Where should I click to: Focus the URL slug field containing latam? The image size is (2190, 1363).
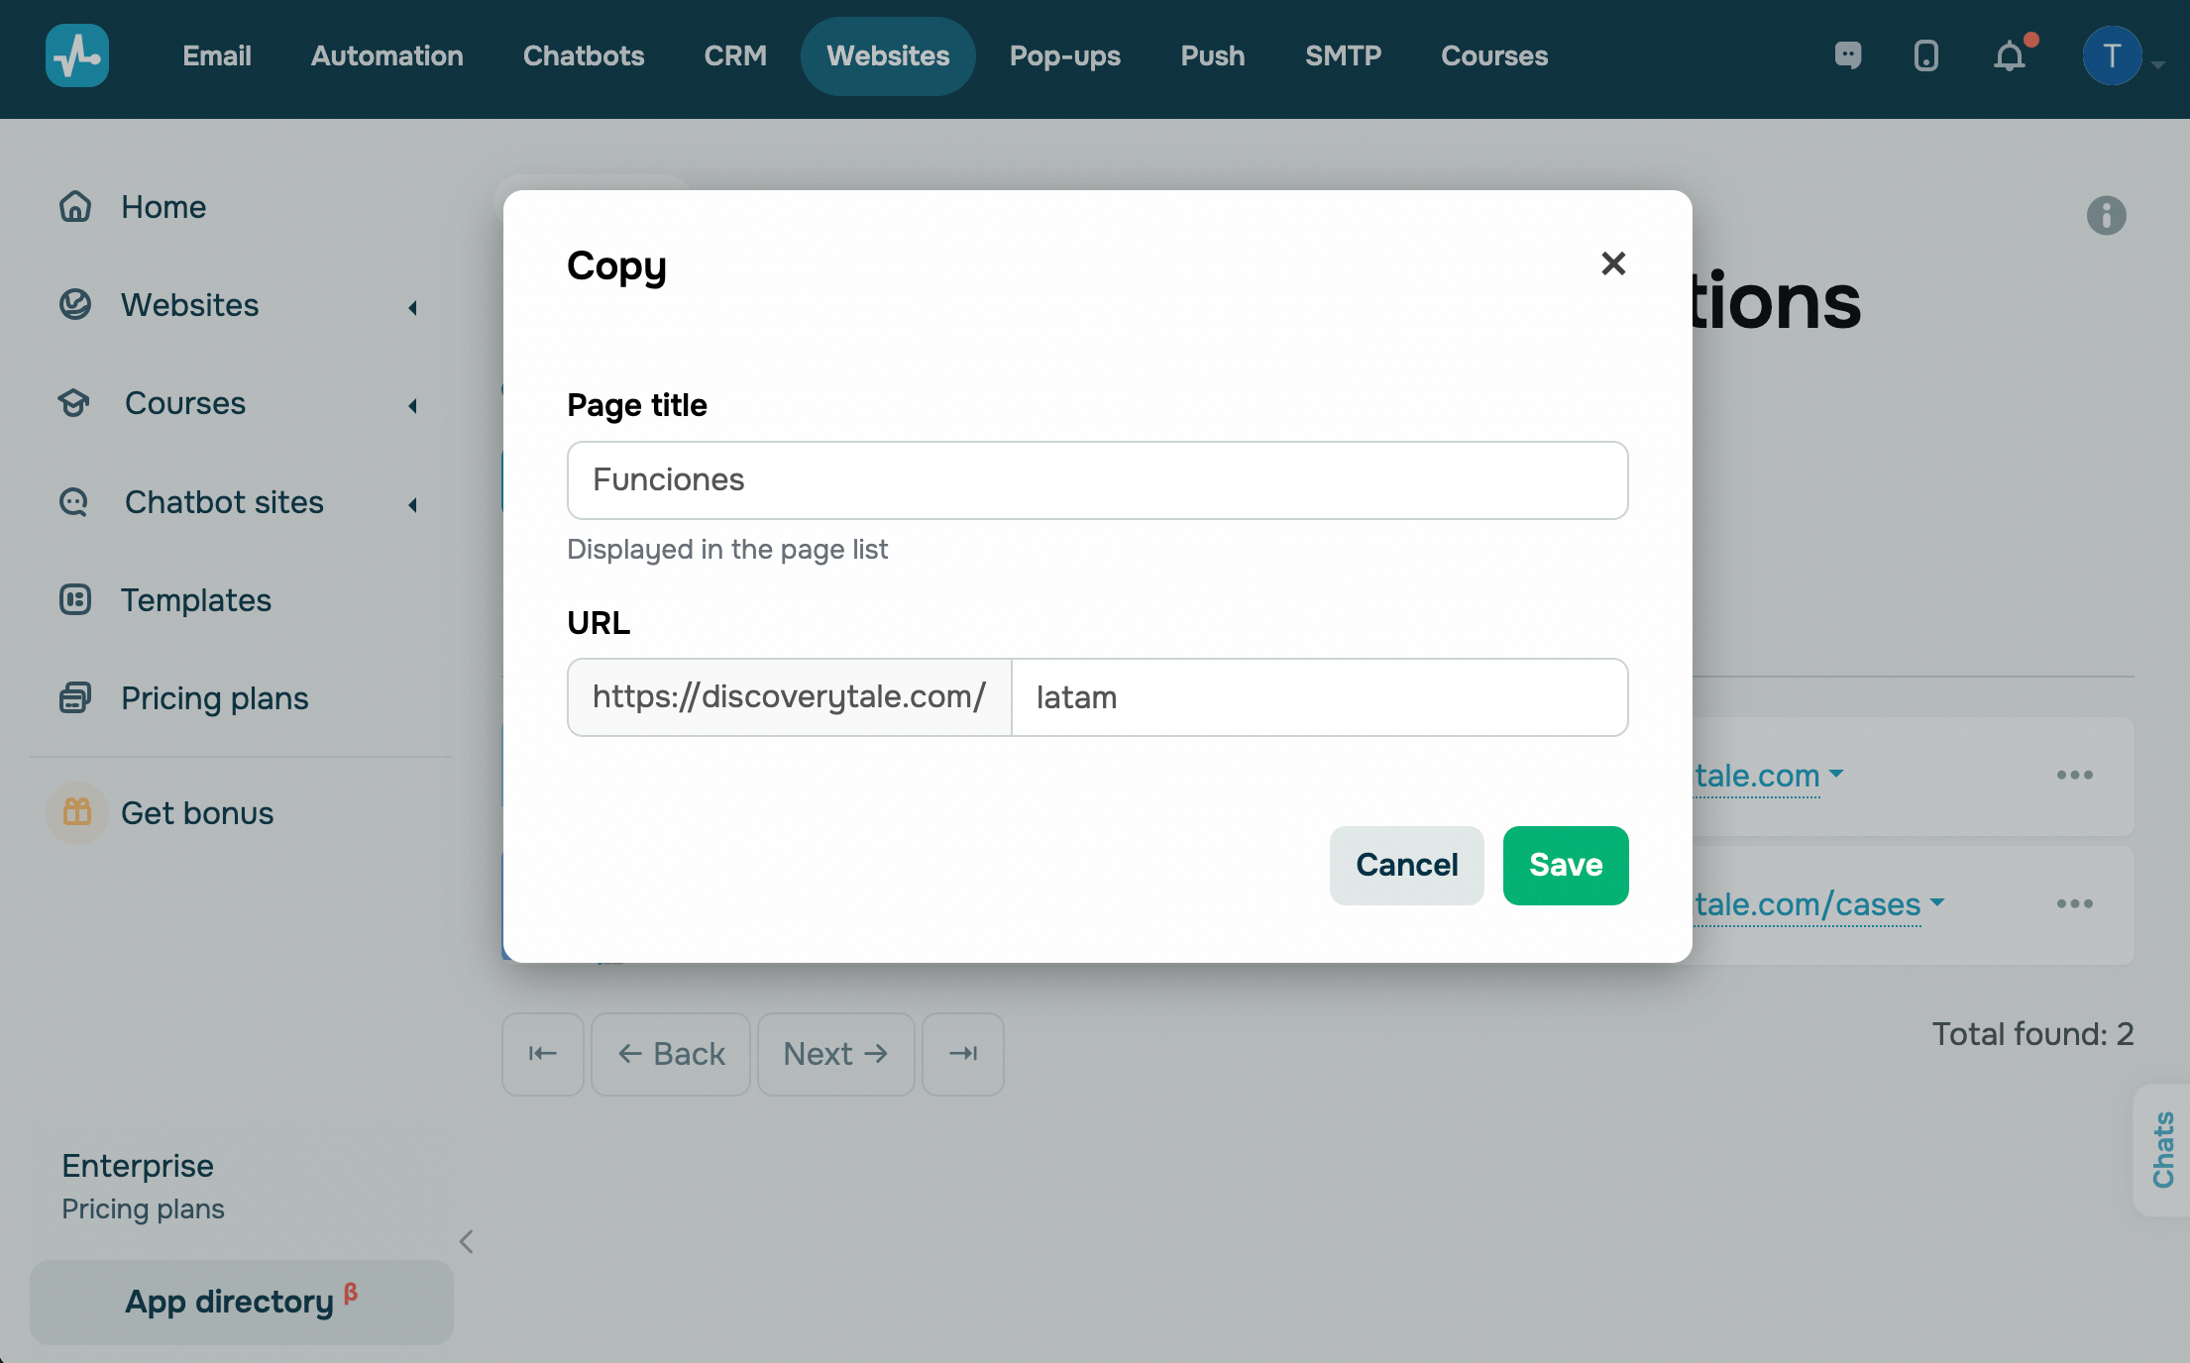coord(1318,697)
